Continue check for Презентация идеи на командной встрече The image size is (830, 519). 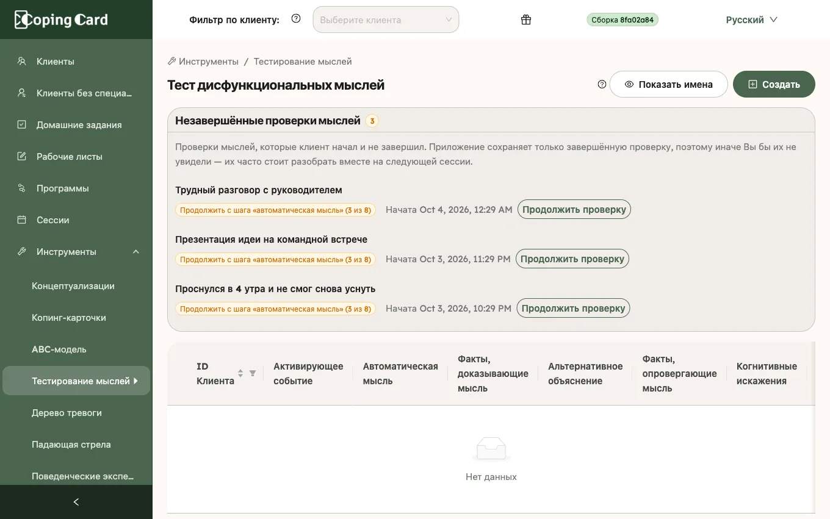[x=572, y=259]
